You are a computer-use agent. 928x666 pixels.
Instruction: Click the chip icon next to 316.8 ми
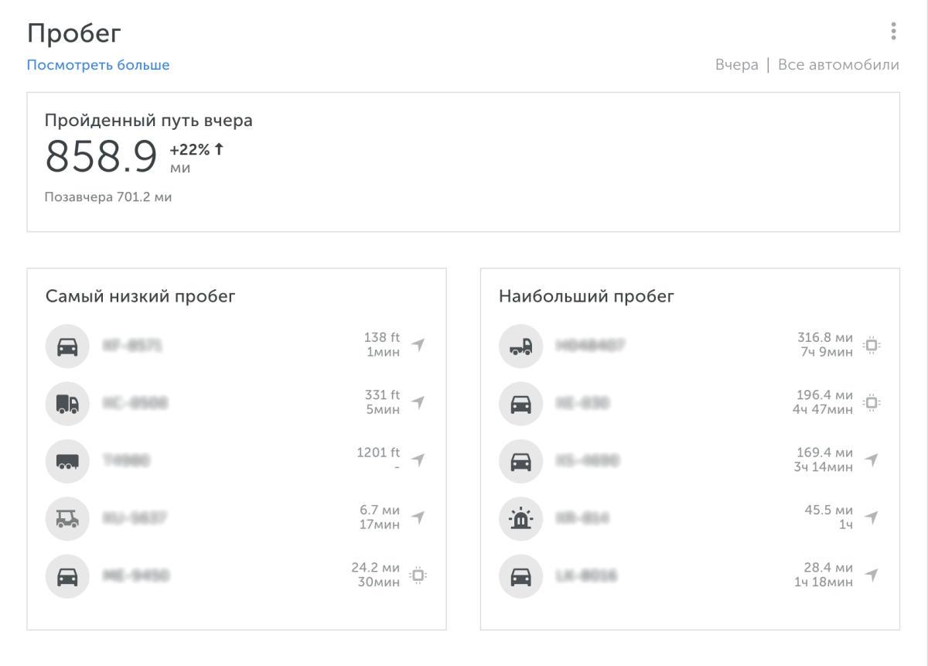pyautogui.click(x=872, y=345)
